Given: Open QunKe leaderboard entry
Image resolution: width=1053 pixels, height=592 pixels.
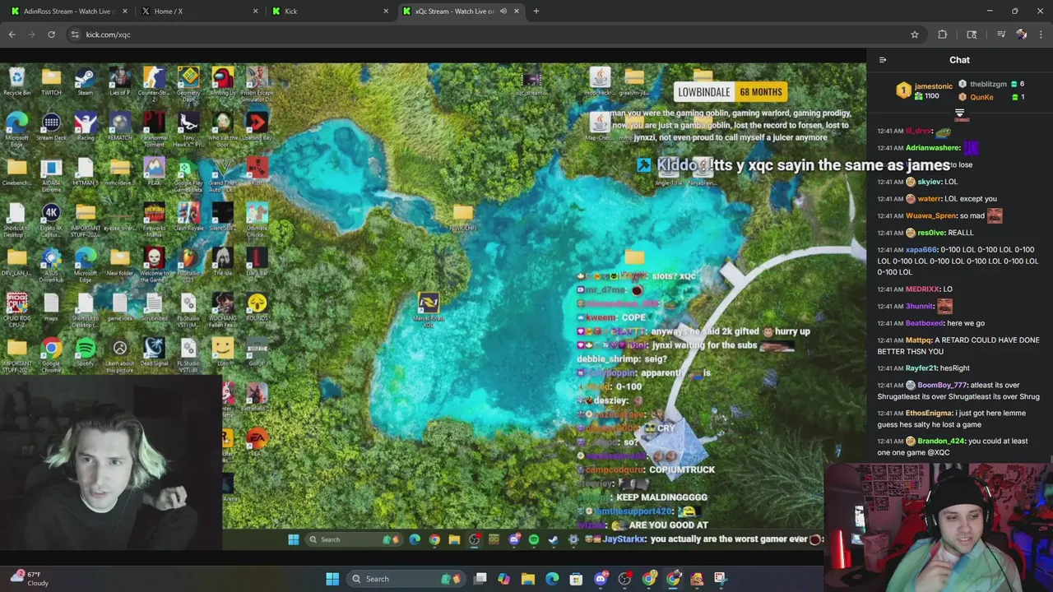Looking at the screenshot, I should coord(981,97).
